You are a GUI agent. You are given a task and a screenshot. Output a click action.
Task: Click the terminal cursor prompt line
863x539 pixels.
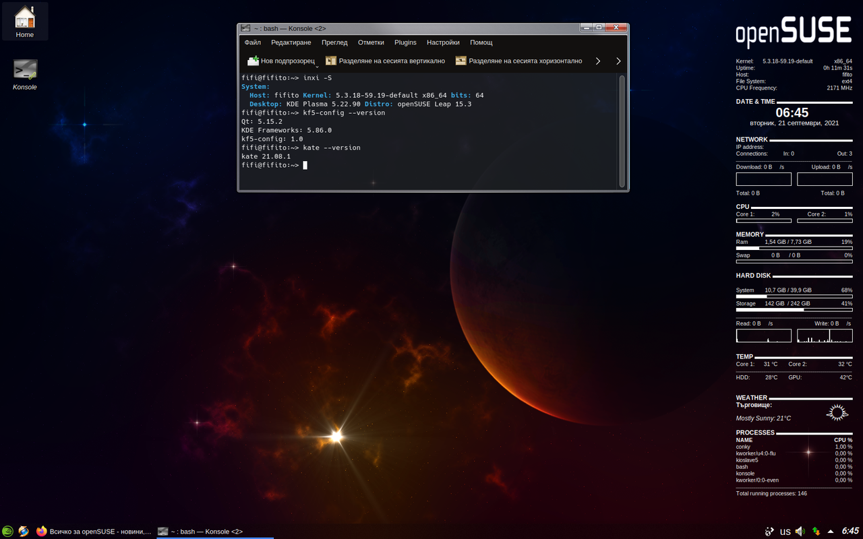coord(274,165)
